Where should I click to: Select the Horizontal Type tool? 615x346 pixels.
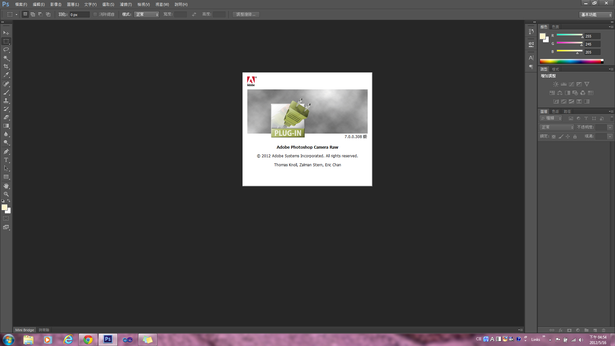[x=6, y=160]
